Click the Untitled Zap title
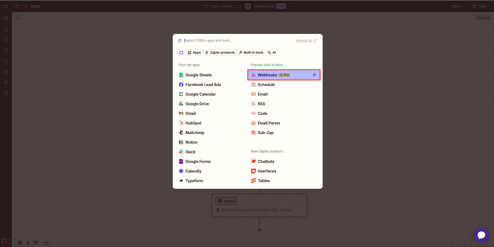Screen dimensions: 494x247 [x=264, y=6]
